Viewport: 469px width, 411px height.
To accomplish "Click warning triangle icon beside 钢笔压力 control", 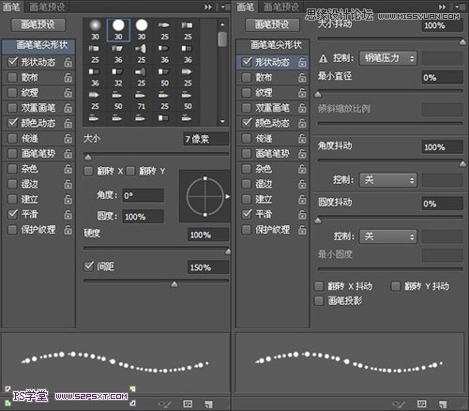I will coord(323,58).
